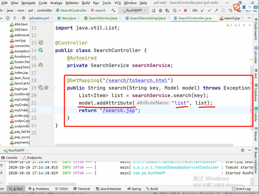The image size is (259, 194).
Task: Click fold end marker on line 23
Action: (53, 118)
